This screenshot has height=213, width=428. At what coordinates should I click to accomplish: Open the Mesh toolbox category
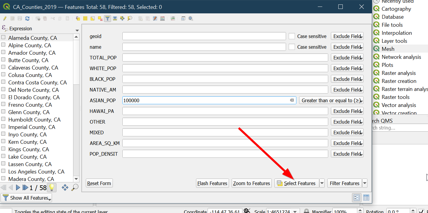(388, 49)
